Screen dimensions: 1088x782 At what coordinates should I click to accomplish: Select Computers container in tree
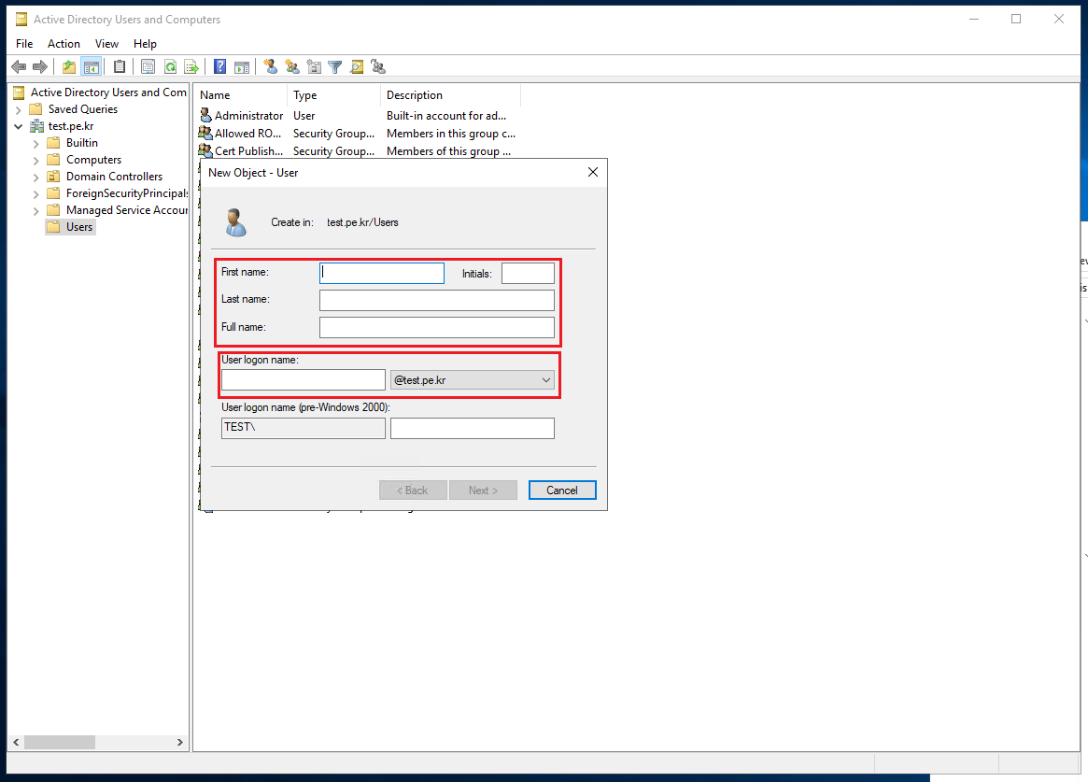93,160
